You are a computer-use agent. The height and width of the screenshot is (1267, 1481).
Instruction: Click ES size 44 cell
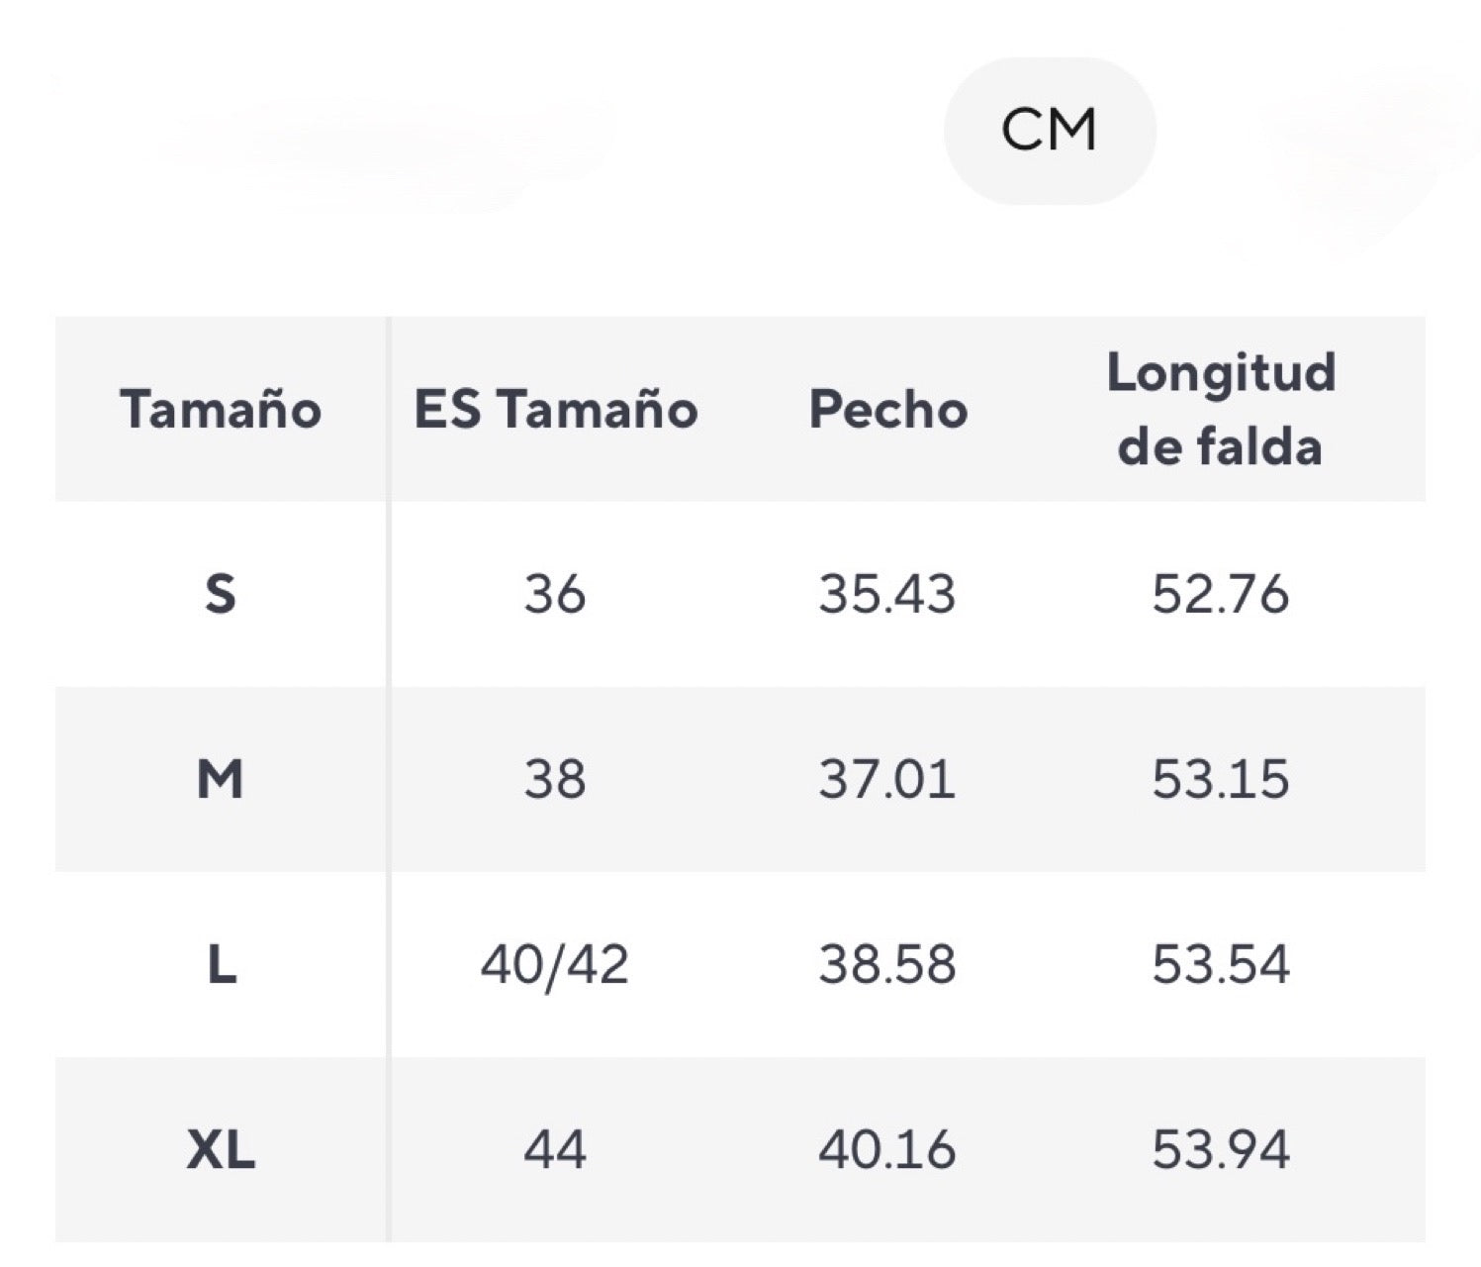pyautogui.click(x=555, y=1149)
